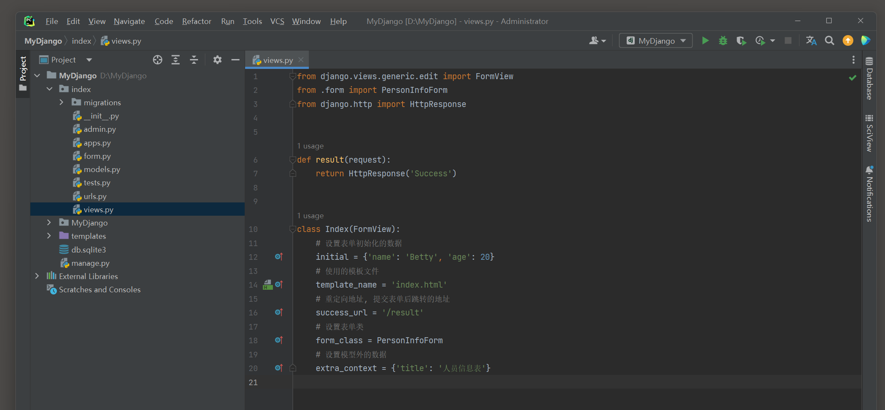Expand all in Project panel
The width and height of the screenshot is (885, 410).
click(175, 60)
